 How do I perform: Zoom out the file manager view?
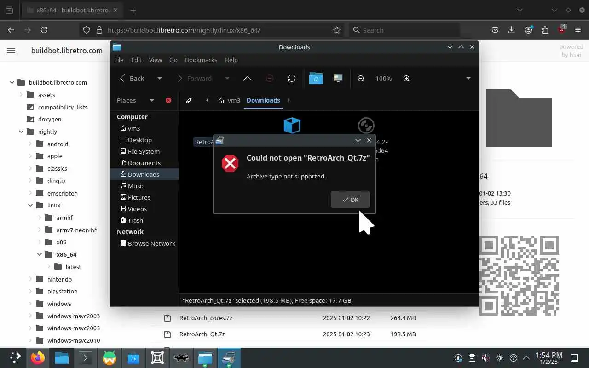click(x=361, y=78)
